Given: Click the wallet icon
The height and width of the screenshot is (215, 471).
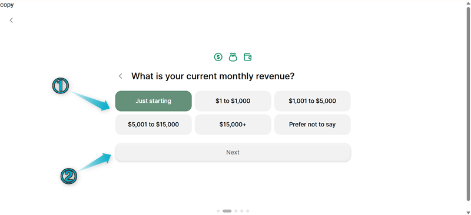Looking at the screenshot, I should (x=247, y=56).
